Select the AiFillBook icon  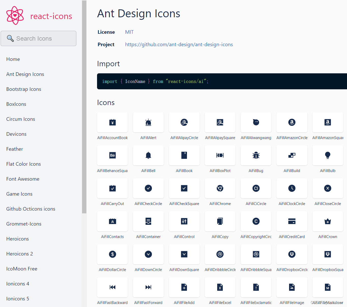tap(184, 155)
